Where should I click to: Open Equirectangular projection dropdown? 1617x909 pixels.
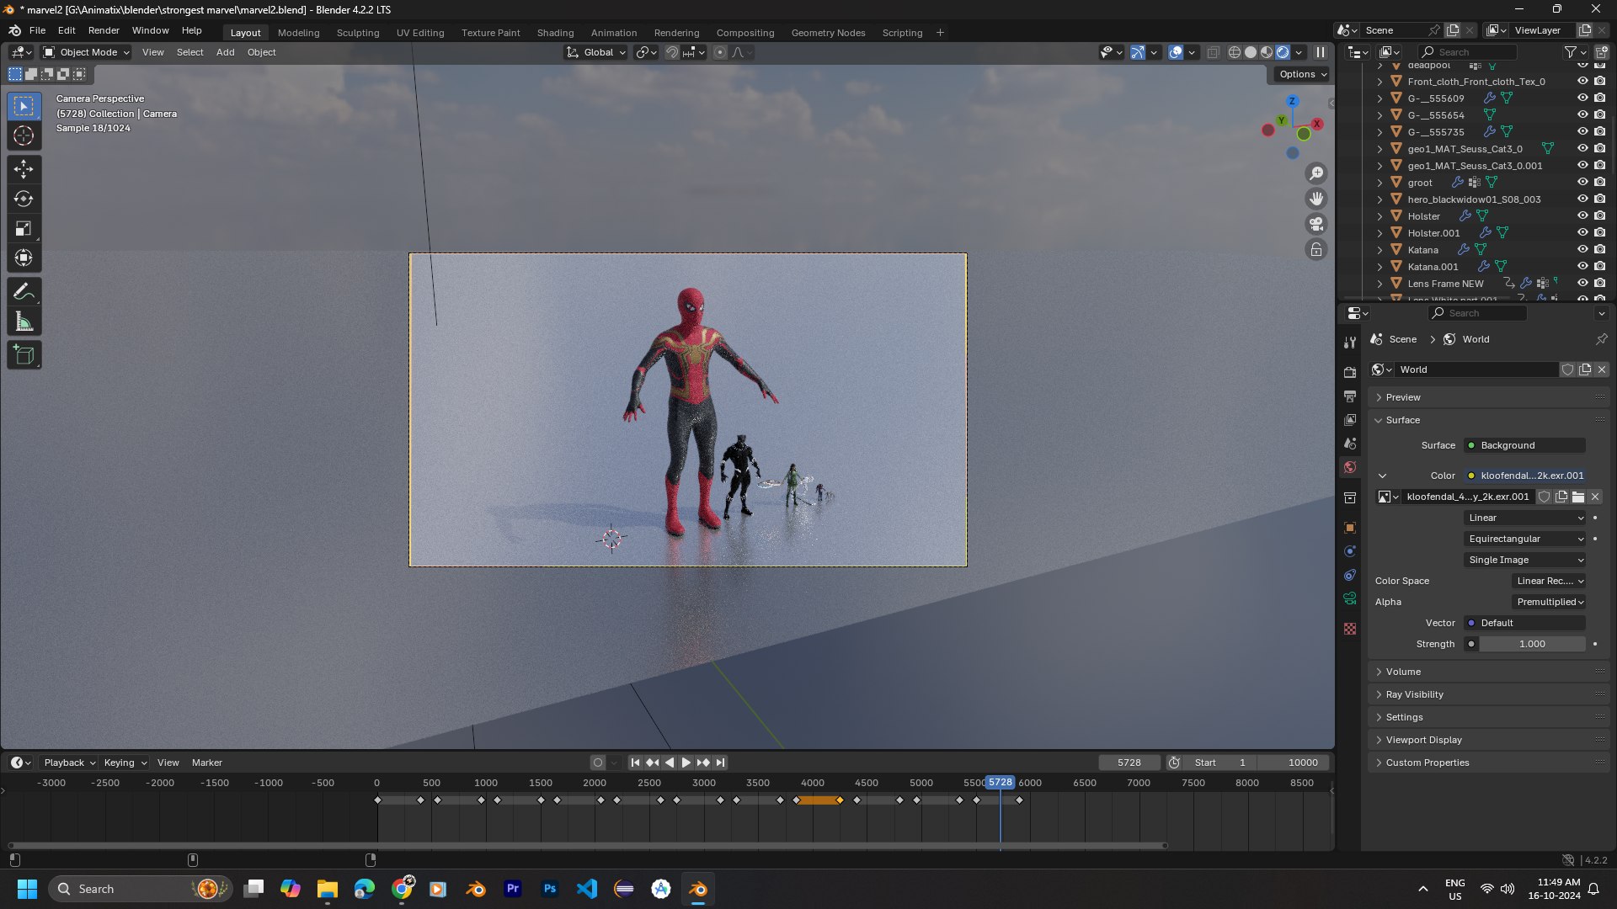1525,539
